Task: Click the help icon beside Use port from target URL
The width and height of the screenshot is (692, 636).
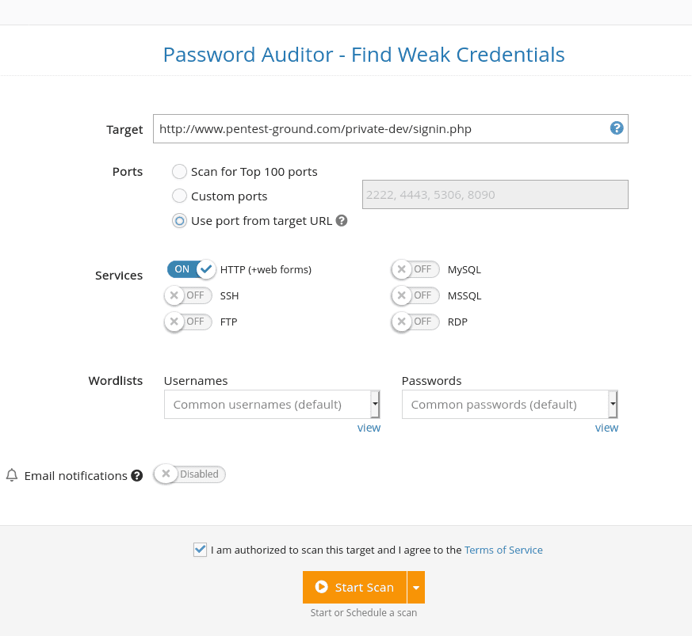Action: (342, 220)
